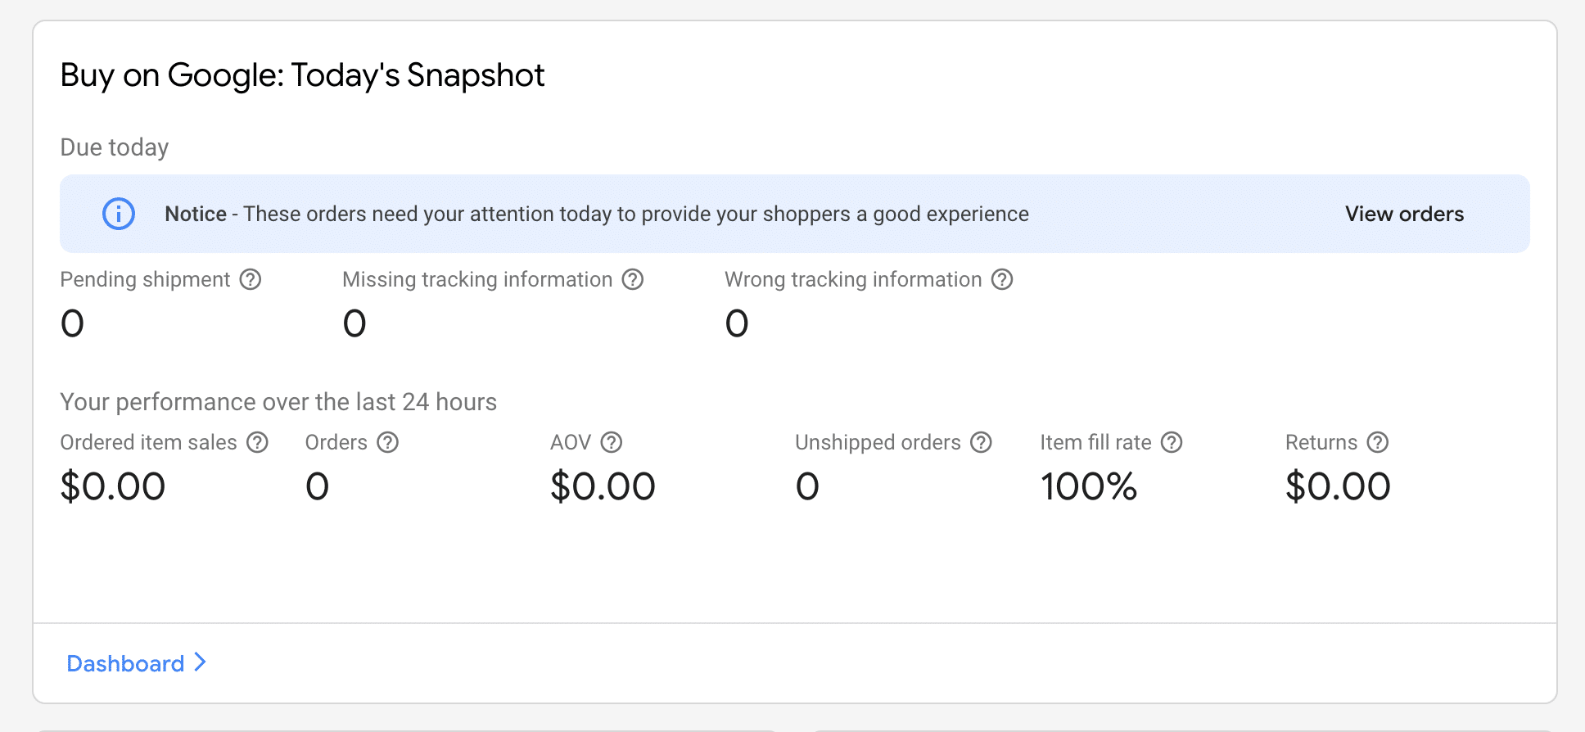The image size is (1585, 732).
Task: Click help icon next to Missing tracking information
Action: coord(633,279)
